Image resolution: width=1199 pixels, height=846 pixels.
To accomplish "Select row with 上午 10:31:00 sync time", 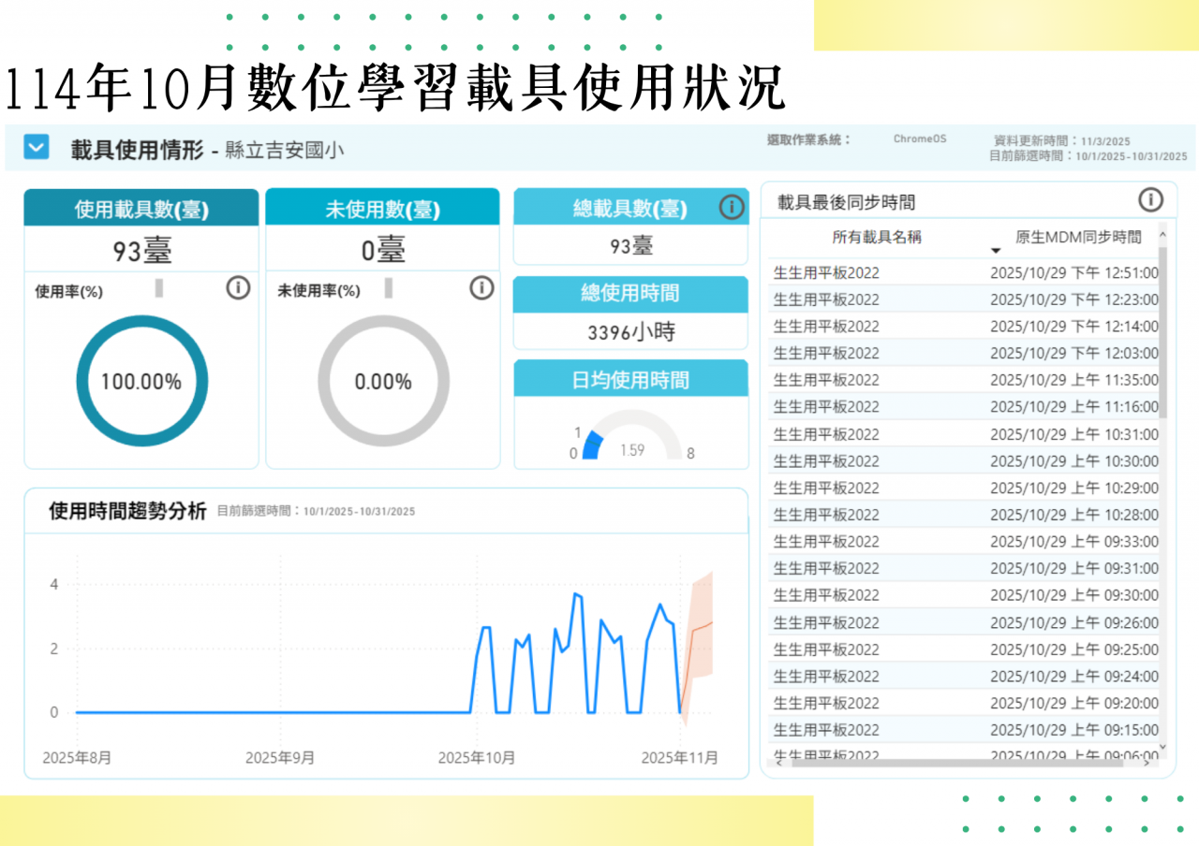I will (963, 434).
